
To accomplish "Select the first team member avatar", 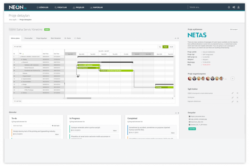I will point(190,78).
